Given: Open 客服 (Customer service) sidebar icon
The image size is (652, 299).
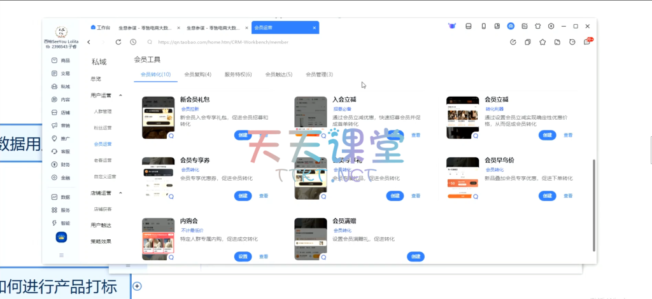Looking at the screenshot, I should click(x=60, y=151).
